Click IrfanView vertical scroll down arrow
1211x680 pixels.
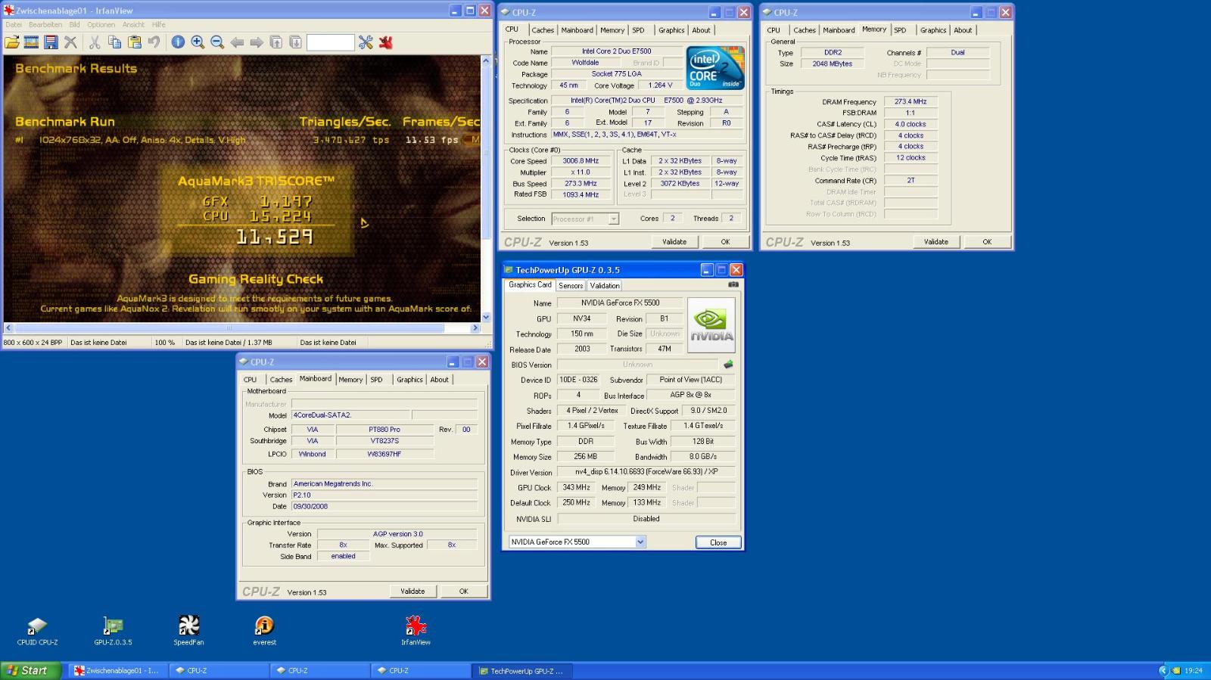pyautogui.click(x=487, y=318)
